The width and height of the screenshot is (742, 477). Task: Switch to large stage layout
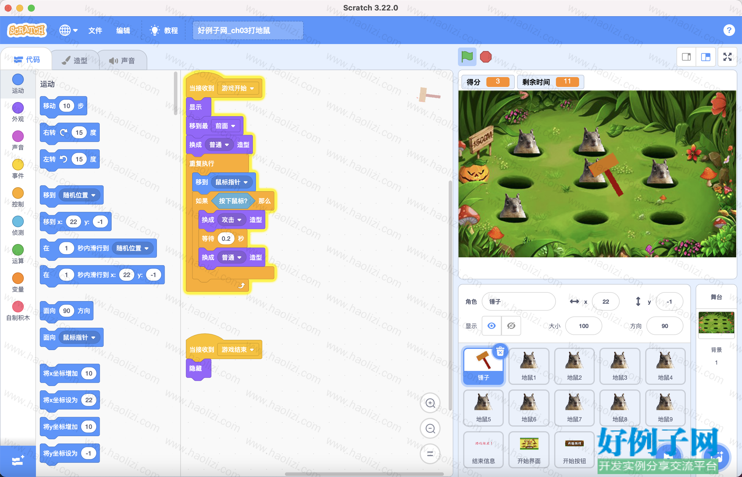coord(705,57)
